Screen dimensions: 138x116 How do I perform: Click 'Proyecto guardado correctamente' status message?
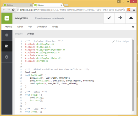(x=50, y=18)
